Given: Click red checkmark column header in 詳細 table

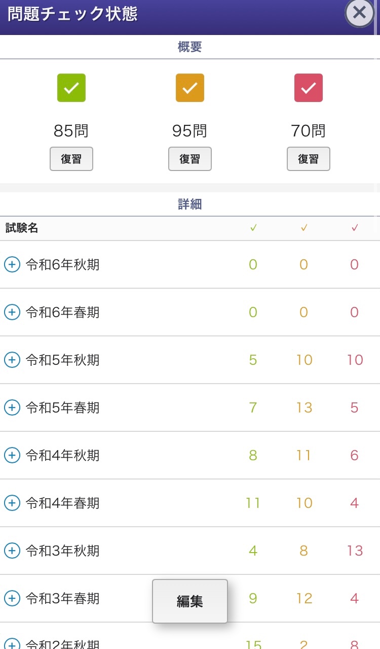Looking at the screenshot, I should [355, 228].
